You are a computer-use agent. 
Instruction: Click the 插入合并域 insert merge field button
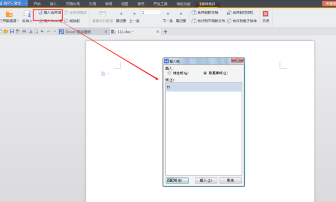pyautogui.click(x=50, y=13)
